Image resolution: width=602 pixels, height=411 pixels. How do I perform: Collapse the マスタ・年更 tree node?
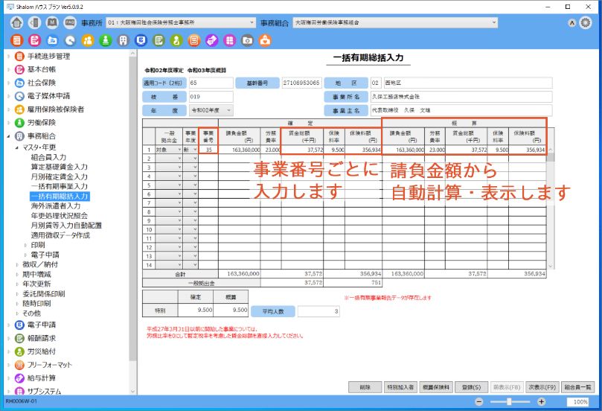point(16,147)
